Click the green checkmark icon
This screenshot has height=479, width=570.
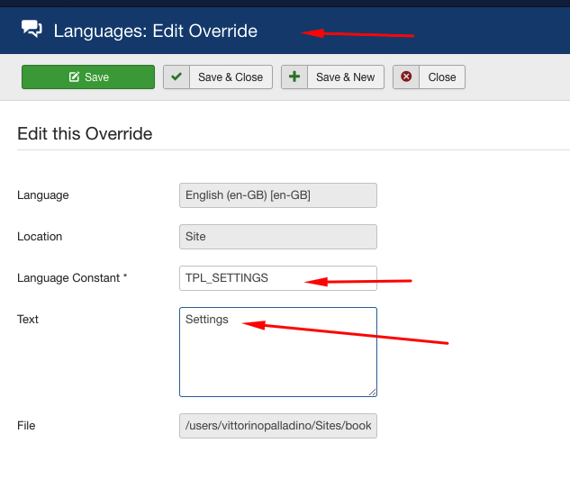[176, 77]
